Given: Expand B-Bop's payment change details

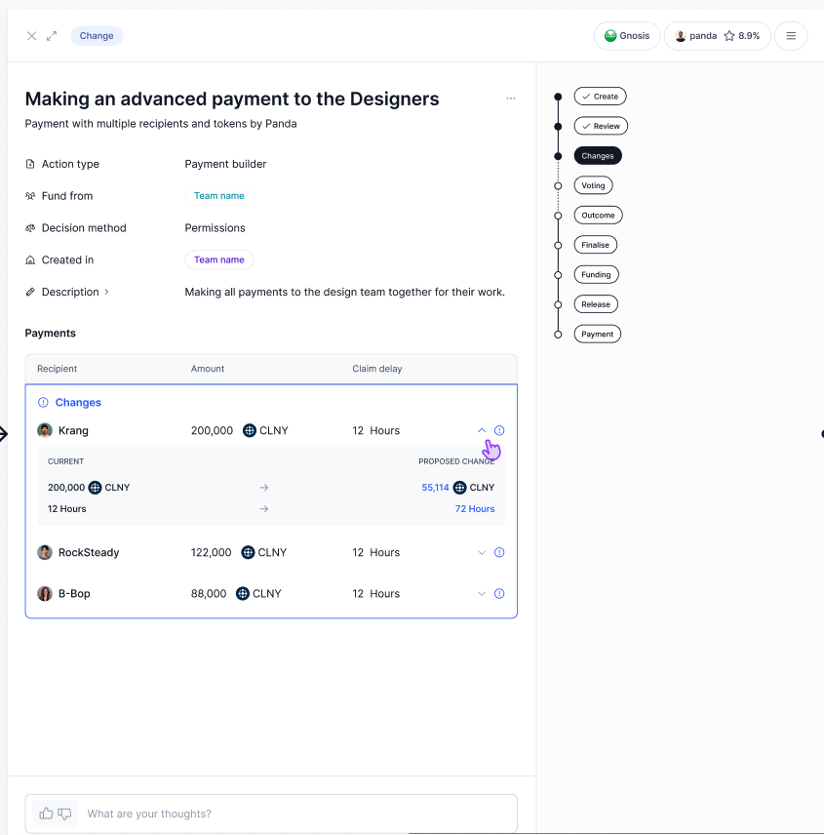Looking at the screenshot, I should [482, 593].
